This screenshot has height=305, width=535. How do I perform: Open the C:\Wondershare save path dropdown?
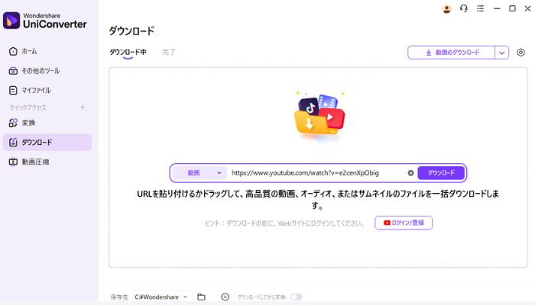(x=162, y=297)
